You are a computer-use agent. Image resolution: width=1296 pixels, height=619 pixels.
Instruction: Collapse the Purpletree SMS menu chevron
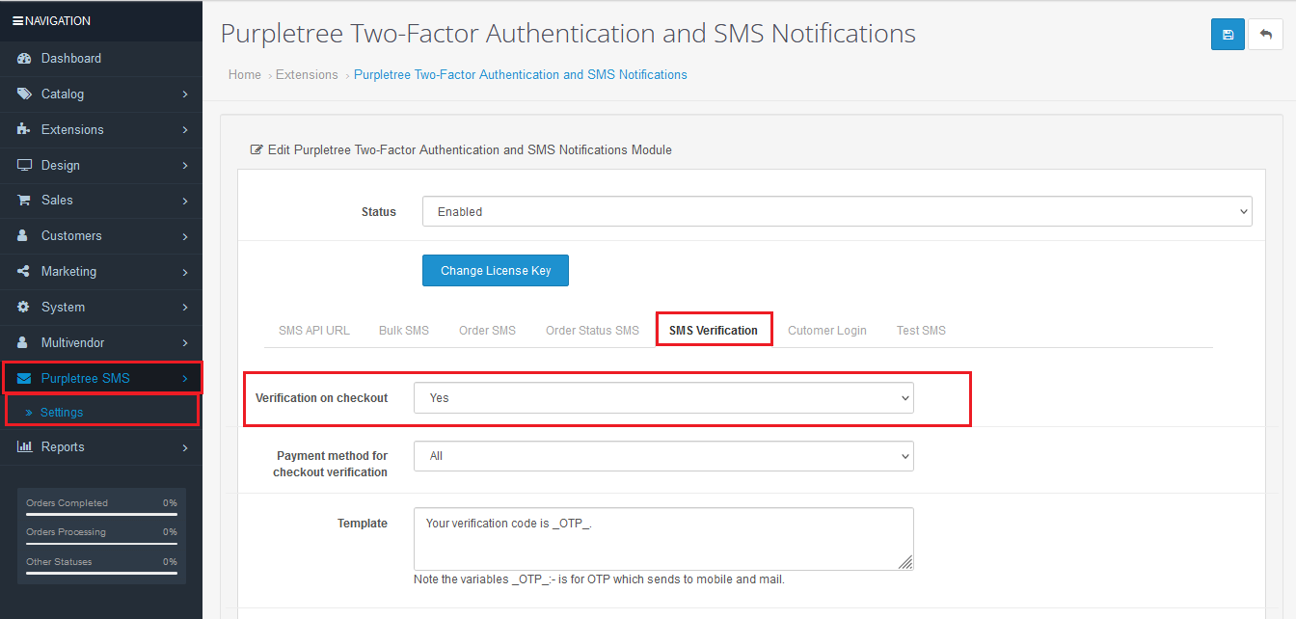184,379
